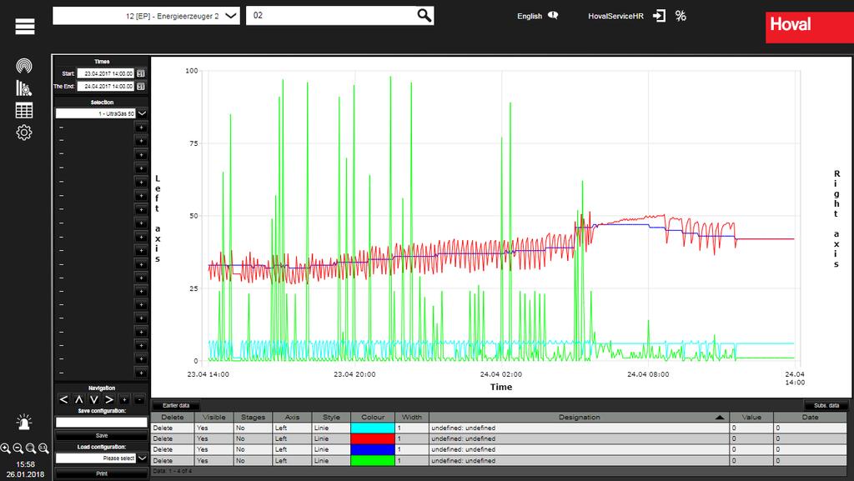Screen dimensions: 854x481
Task: Click the search magnifier next to 02
Action: pyautogui.click(x=424, y=15)
